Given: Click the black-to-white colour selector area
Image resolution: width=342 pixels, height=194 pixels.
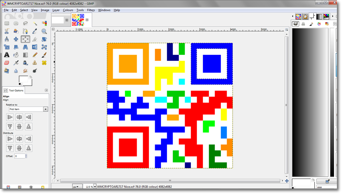Looking at the screenshot, I should tap(310, 102).
